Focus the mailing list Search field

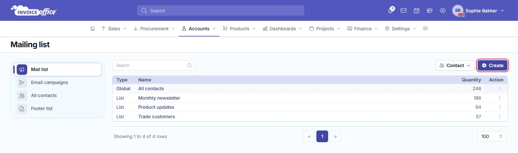click(x=154, y=65)
